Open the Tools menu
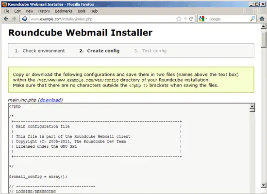267x194 pixels. click(x=81, y=11)
